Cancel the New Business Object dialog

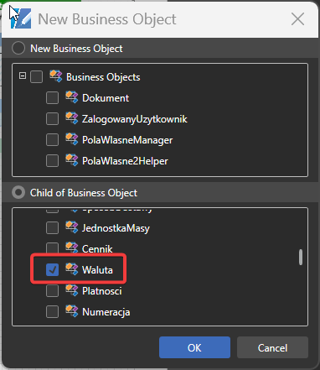click(x=272, y=347)
